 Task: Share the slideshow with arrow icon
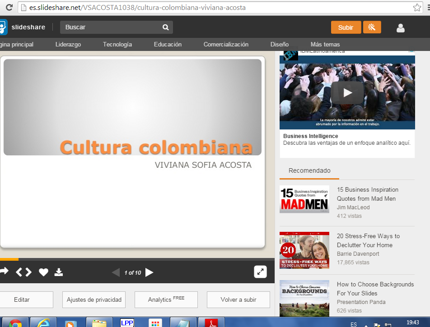click(x=4, y=272)
